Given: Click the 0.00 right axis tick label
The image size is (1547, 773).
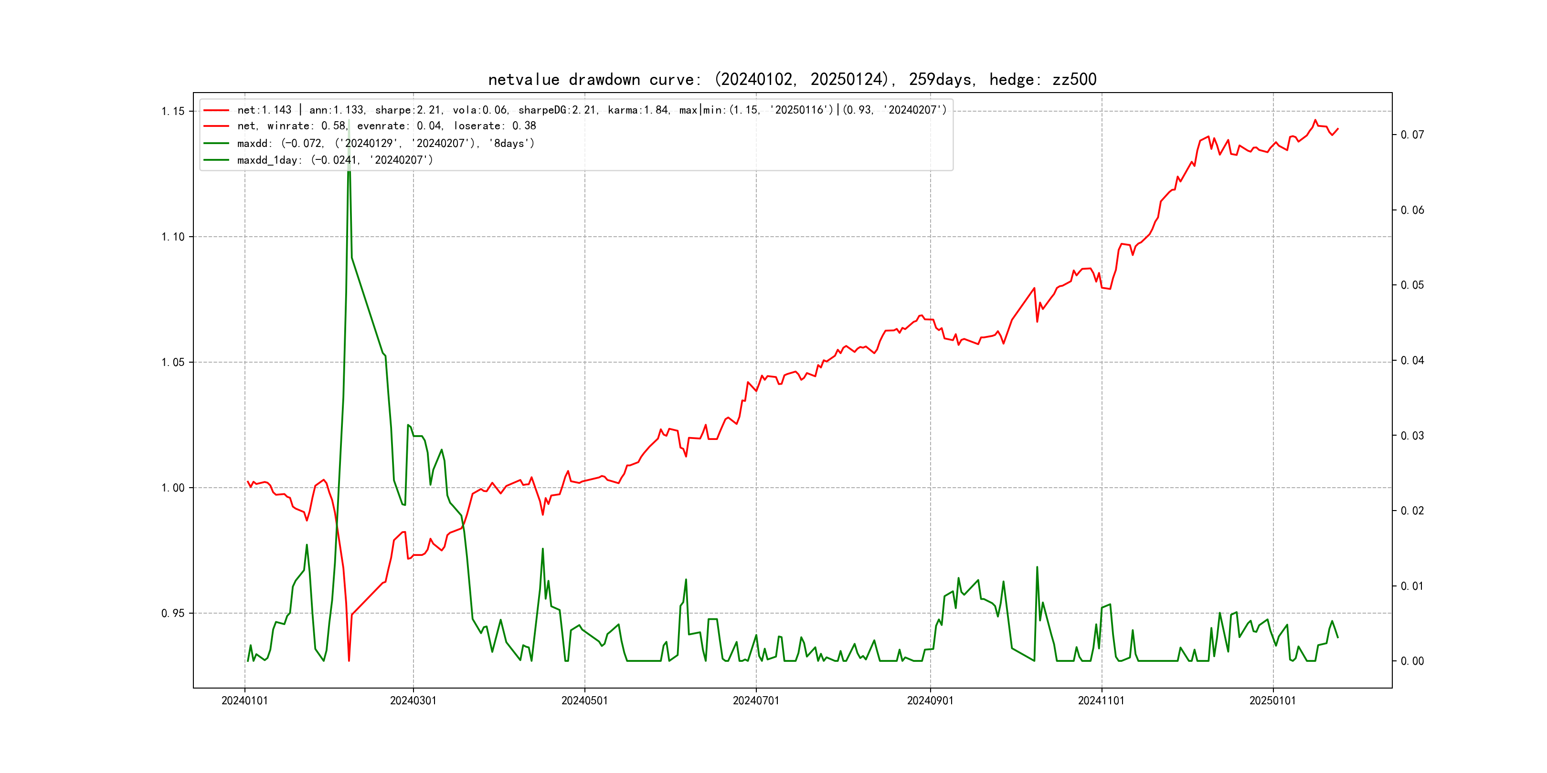Looking at the screenshot, I should click(x=1412, y=661).
